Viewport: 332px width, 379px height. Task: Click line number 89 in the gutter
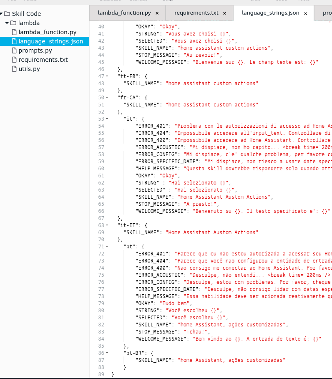tap(101, 374)
